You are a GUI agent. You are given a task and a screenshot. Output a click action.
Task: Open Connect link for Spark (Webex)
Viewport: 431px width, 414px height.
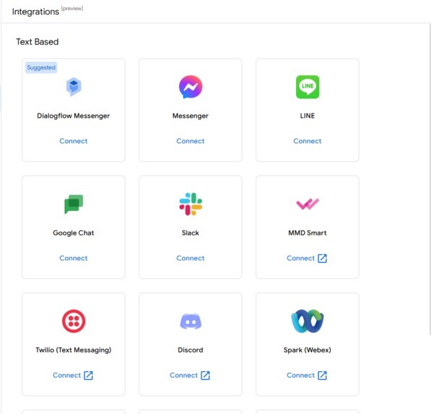(301, 376)
